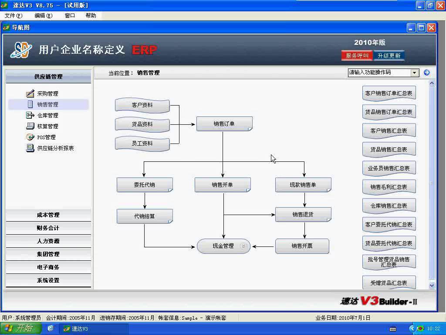This screenshot has width=446, height=335.
Task: Click the 升级更新 (Upgrade Update) button
Action: [391, 56]
